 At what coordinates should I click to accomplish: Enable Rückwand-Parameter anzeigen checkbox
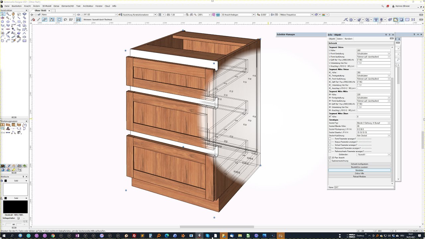[330, 148]
